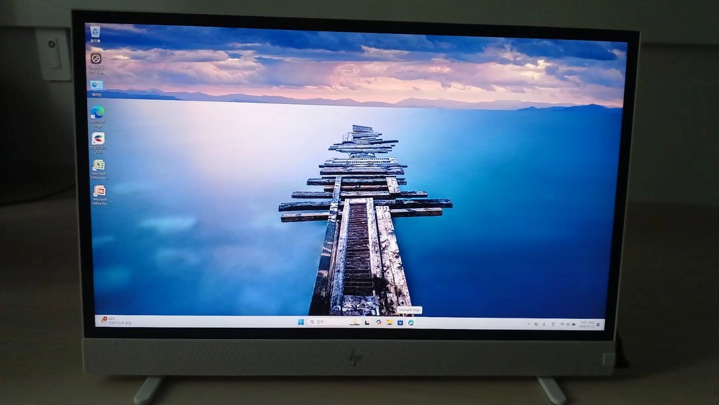
Task: Open the notification icon beside the clock
Action: point(599,325)
